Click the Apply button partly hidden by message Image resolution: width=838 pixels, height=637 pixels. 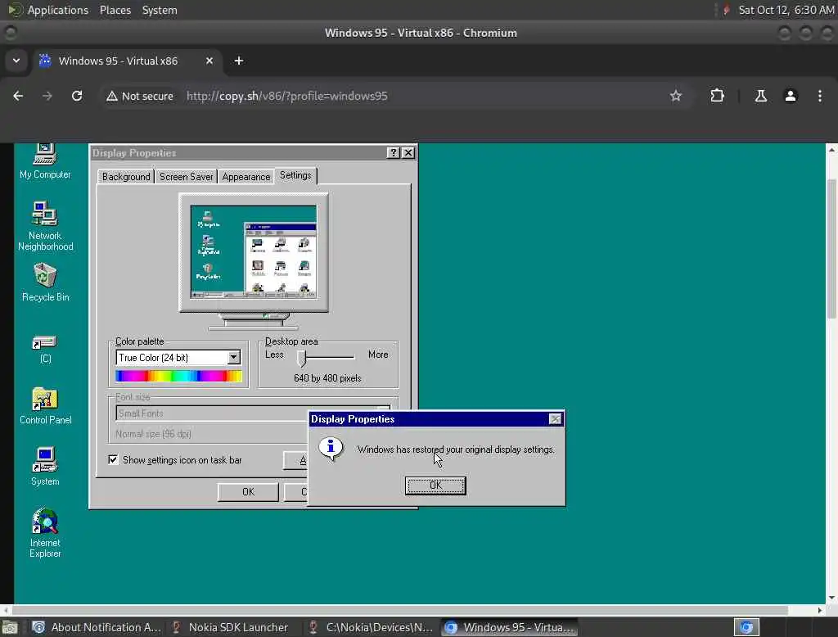point(295,460)
